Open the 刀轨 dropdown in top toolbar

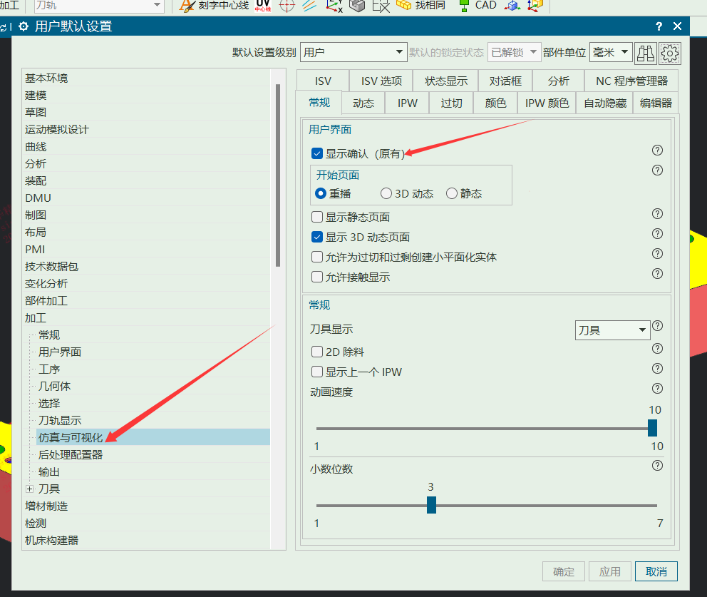[99, 6]
